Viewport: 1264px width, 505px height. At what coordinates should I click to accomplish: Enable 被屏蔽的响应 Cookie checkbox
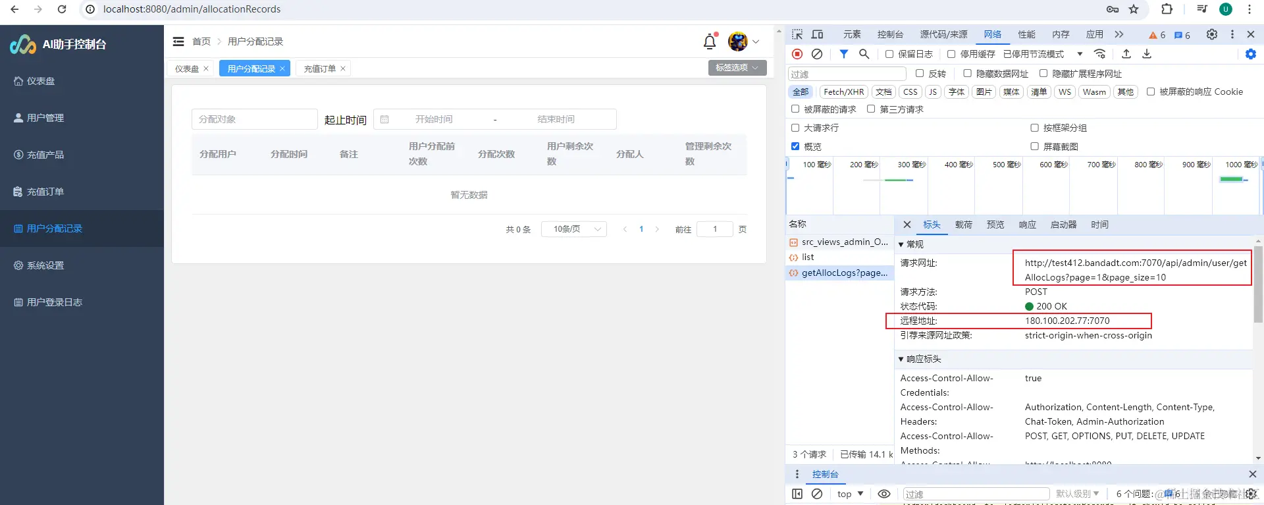coord(1151,92)
